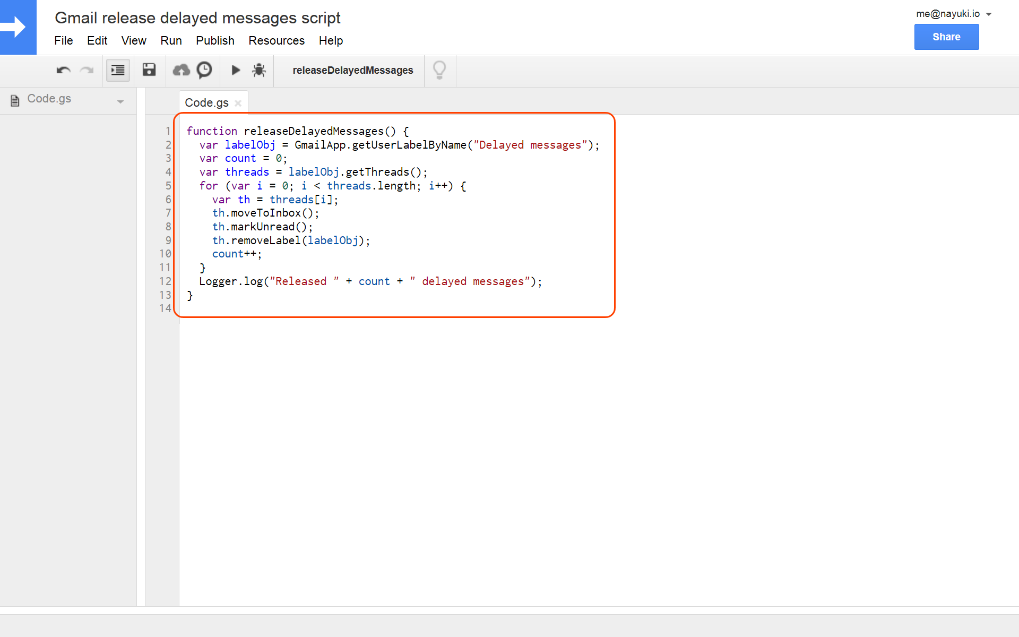This screenshot has height=637, width=1019.
Task: Toggle the indent formatting button
Action: (x=118, y=70)
